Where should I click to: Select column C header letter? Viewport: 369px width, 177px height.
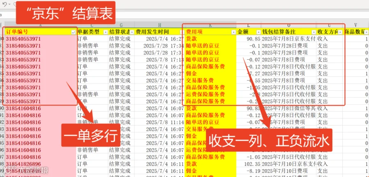(x=92, y=25)
